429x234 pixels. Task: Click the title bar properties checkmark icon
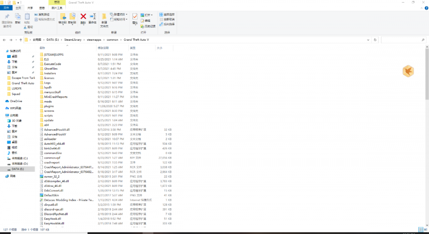click(x=9, y=3)
